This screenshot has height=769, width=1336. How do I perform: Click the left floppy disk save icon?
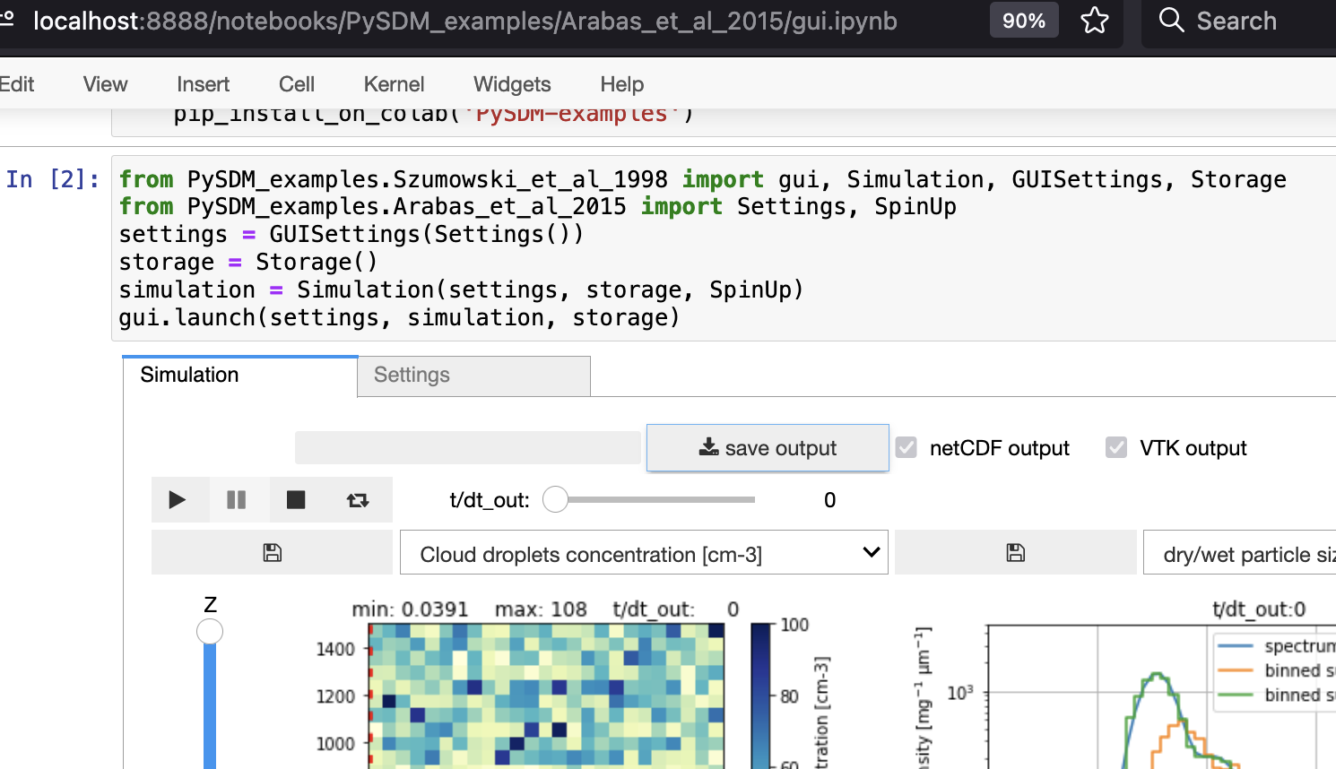click(272, 552)
